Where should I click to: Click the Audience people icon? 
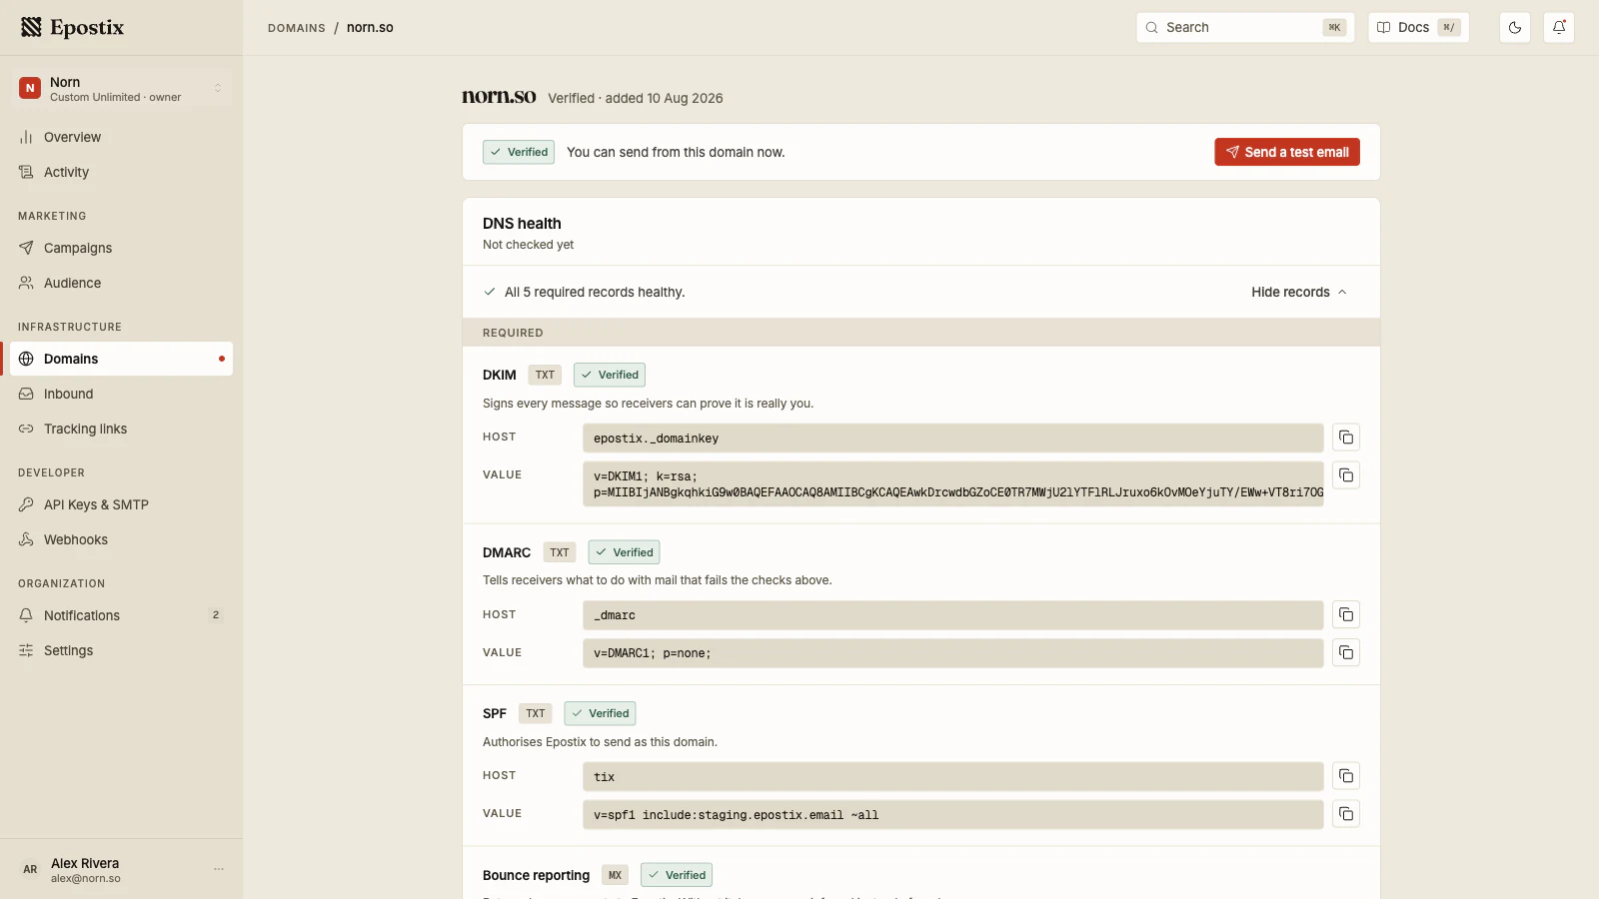coord(26,283)
